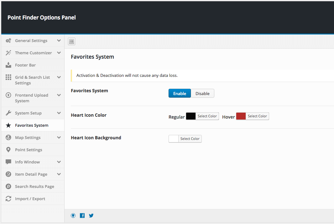Click the Twitter bird icon in footer
The height and width of the screenshot is (224, 334).
point(91,216)
